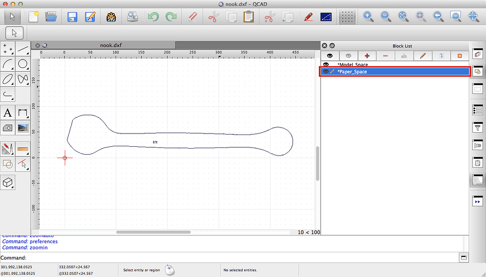Toggle visibility of *Model_Space block
The height and width of the screenshot is (277, 486).
[326, 64]
